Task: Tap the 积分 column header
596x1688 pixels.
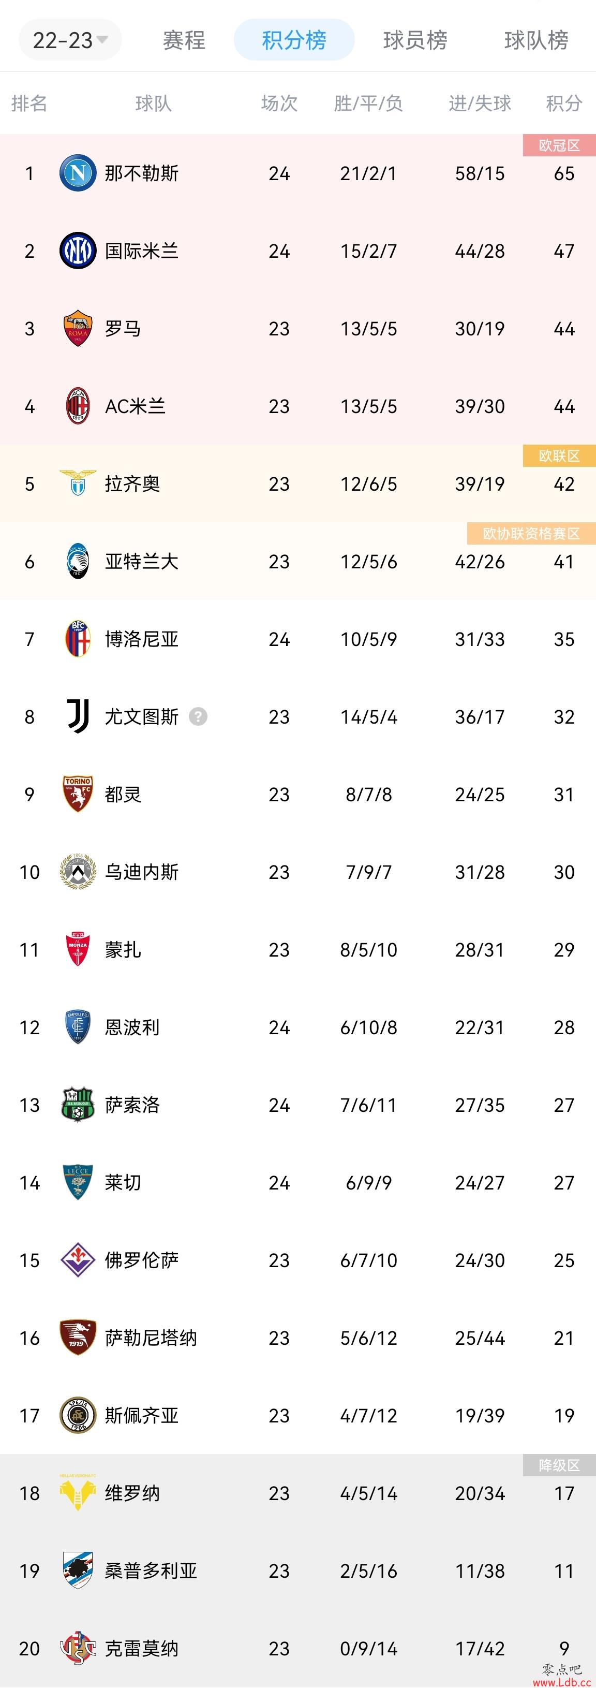Action: [564, 103]
